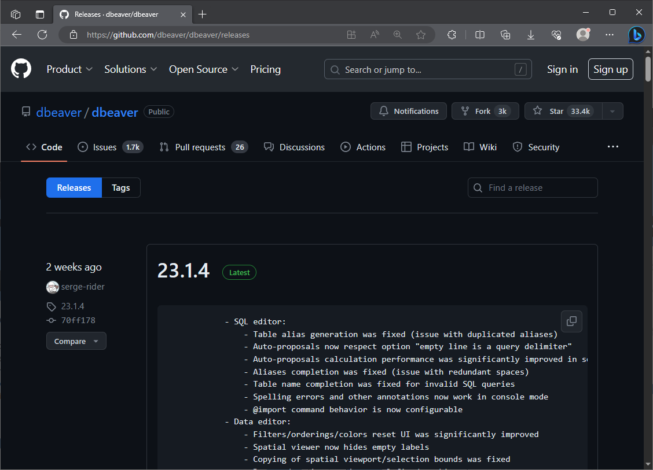Viewport: 653px width, 470px height.
Task: Click serge-rider's avatar image
Action: click(53, 287)
